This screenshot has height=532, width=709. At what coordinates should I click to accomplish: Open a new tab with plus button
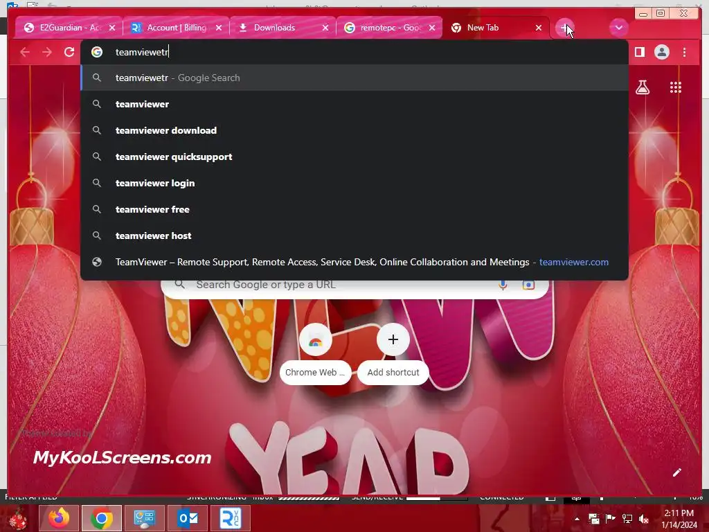tap(564, 28)
